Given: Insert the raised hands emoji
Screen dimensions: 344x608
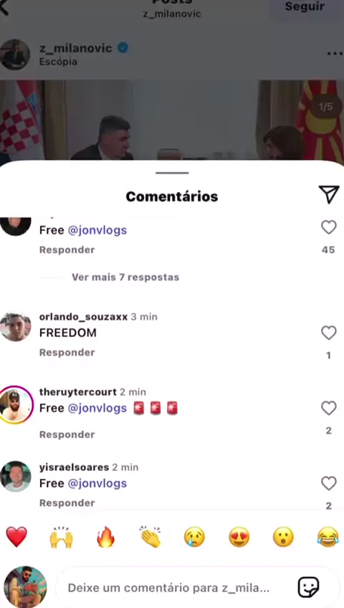Looking at the screenshot, I should (61, 537).
